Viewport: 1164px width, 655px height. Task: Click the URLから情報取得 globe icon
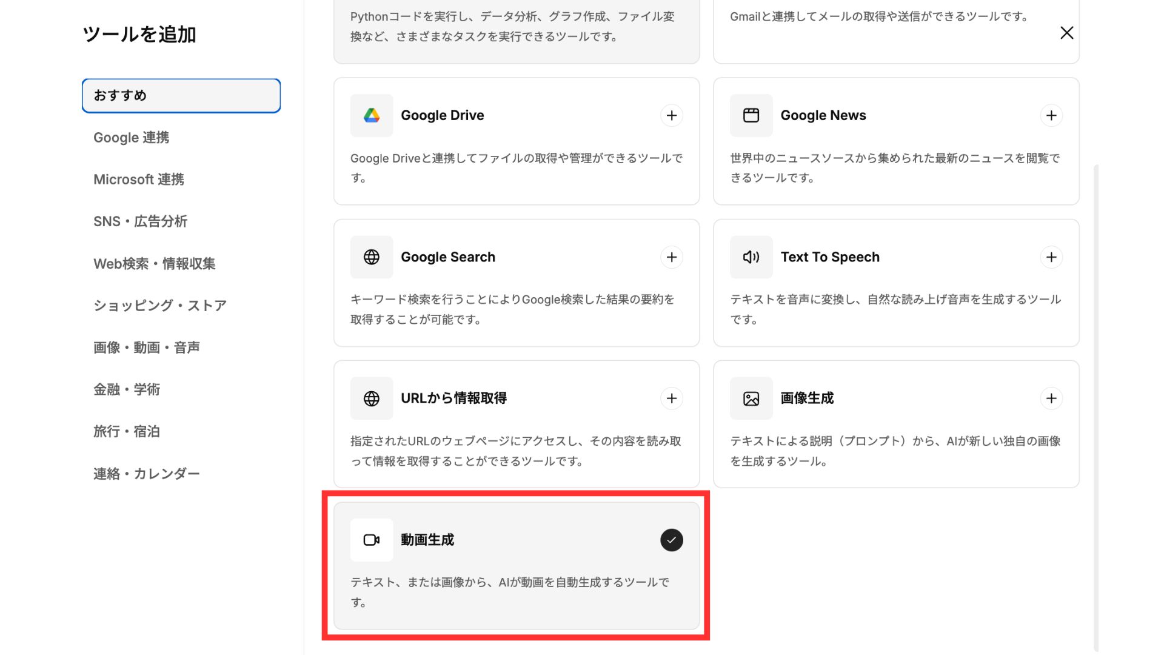(x=372, y=398)
